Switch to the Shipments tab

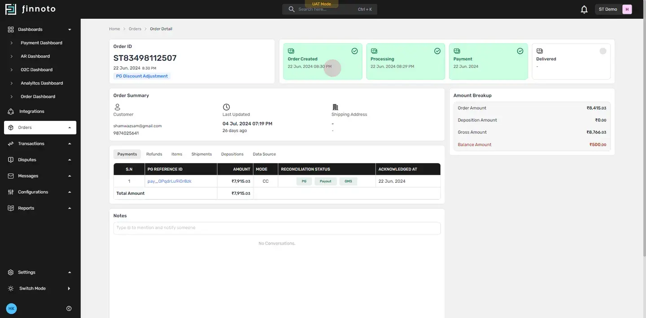pyautogui.click(x=201, y=154)
